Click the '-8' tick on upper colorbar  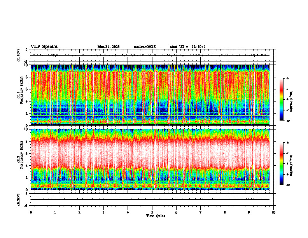[287, 100]
